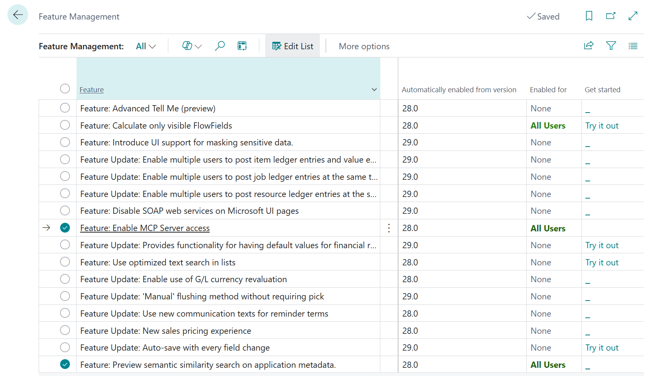Sort by Feature column header

coord(92,90)
